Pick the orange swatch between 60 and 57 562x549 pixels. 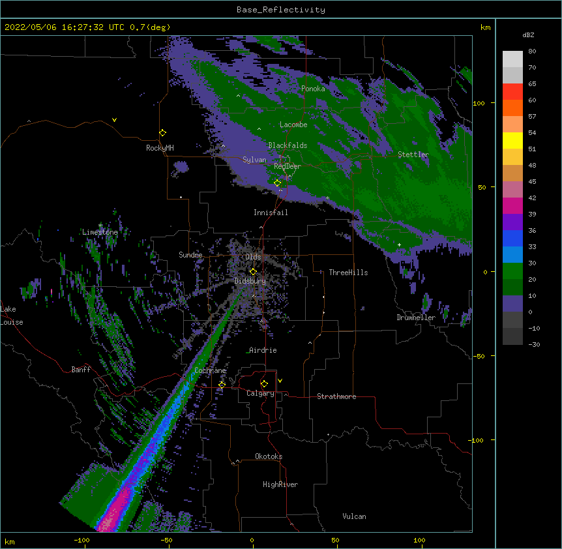[512, 108]
